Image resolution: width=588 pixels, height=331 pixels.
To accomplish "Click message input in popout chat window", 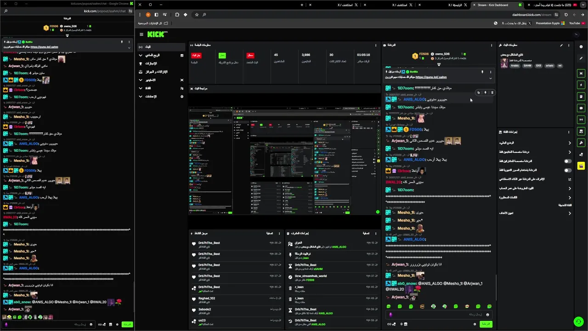I will tap(48, 325).
